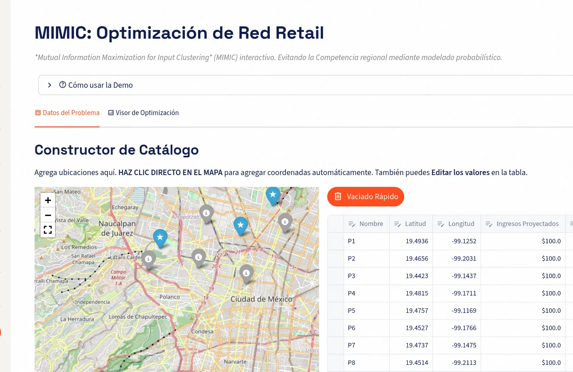Select gray marker beside Lázaro Cárdenas label
Viewport: 573px width, 372px height.
coord(148,259)
